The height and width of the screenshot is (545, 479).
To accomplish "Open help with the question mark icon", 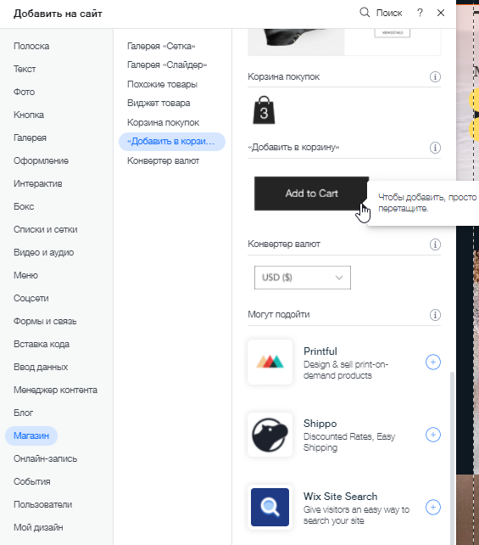I will (x=420, y=13).
